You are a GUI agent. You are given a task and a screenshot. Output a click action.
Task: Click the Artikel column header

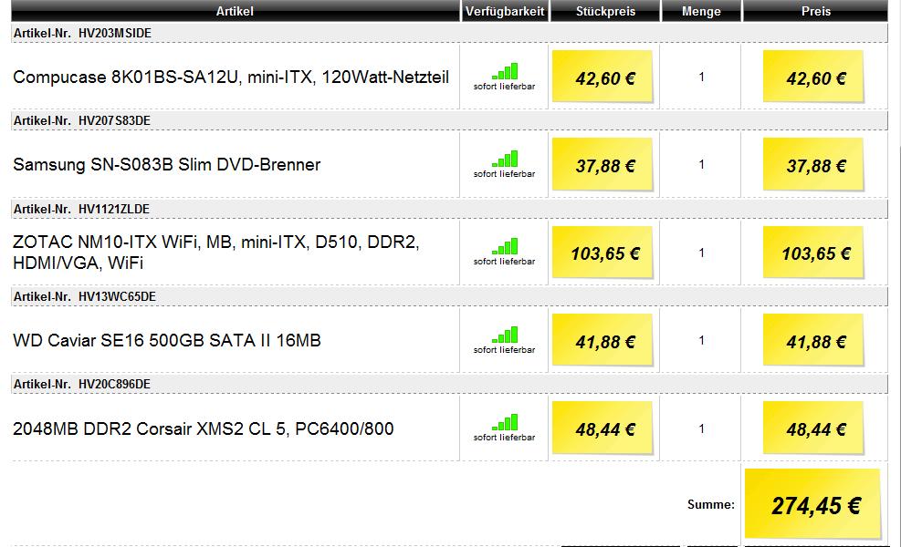click(x=235, y=11)
